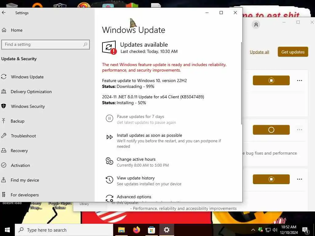Click the Change active hours clock icon

(110, 161)
